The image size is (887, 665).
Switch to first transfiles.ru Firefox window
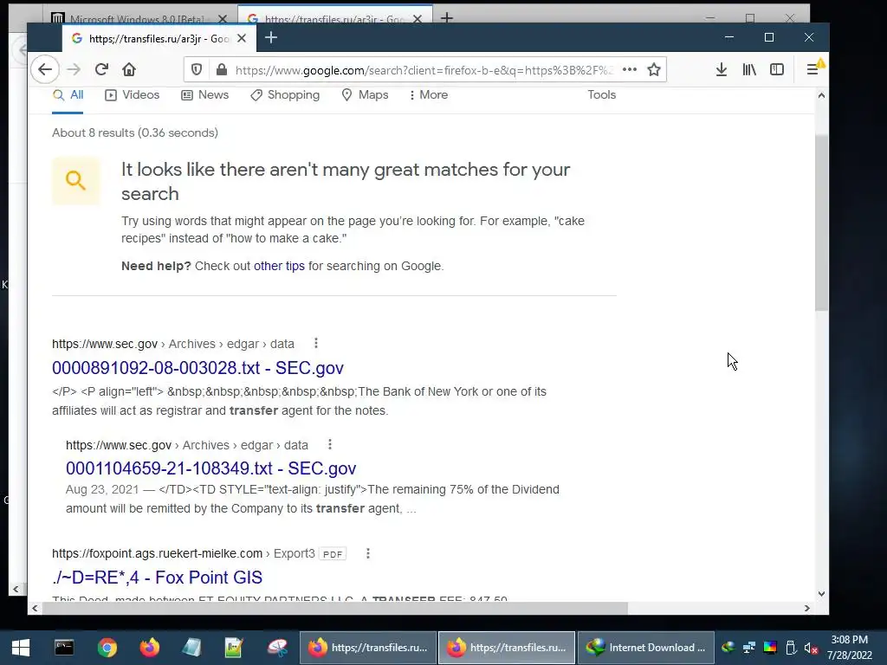point(367,648)
